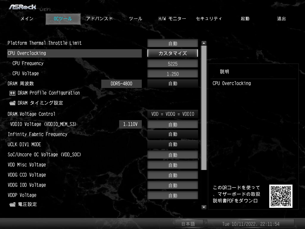The image size is (305, 229).
Task: Edit the CPU Voltage 1.250 field
Action: click(x=173, y=74)
